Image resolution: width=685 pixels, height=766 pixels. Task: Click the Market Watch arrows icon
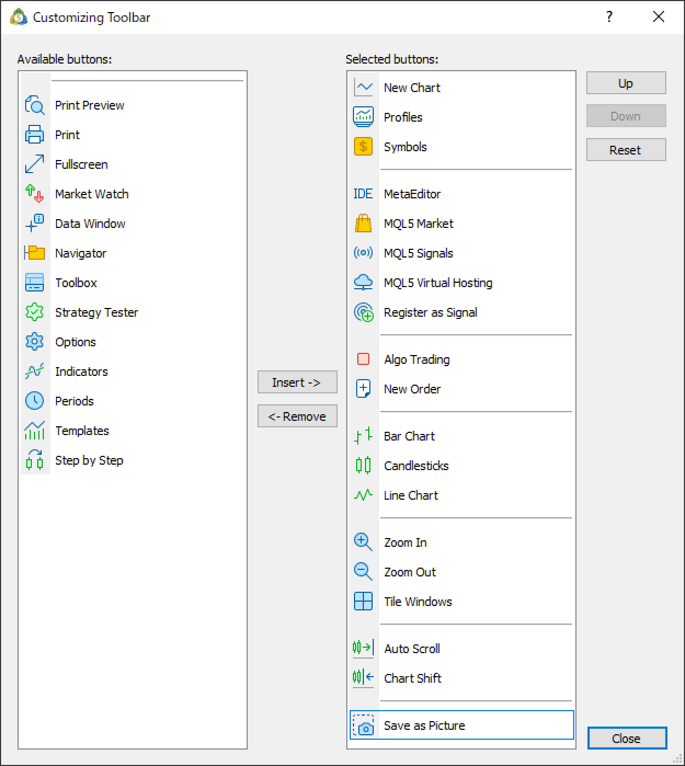pyautogui.click(x=35, y=194)
